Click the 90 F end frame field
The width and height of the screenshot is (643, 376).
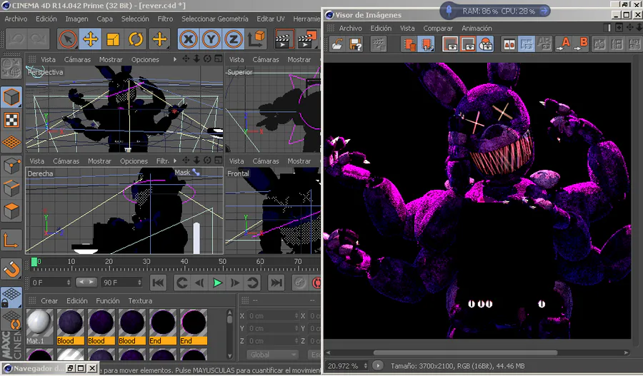click(121, 283)
